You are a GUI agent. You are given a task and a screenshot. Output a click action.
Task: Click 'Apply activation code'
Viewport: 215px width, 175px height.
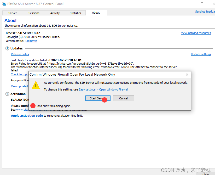click(x=27, y=115)
